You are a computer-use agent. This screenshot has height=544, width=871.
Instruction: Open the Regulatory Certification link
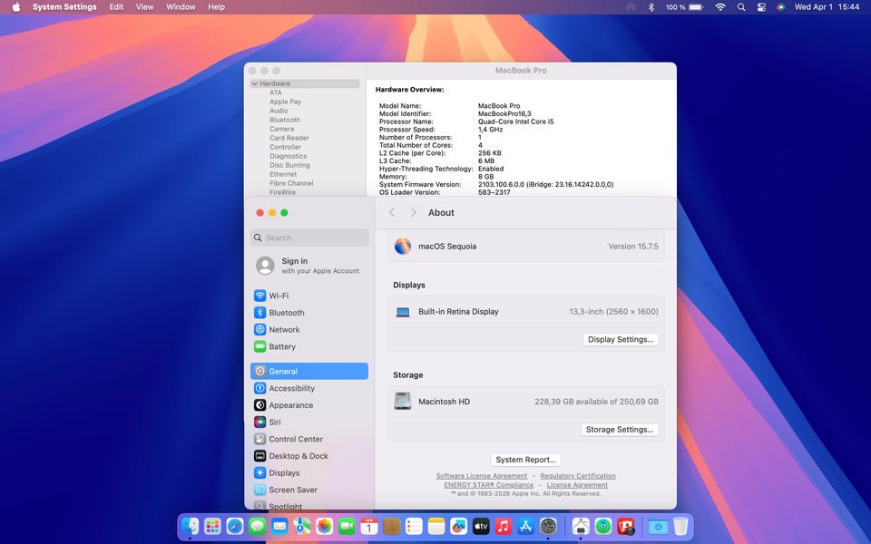pyautogui.click(x=578, y=476)
